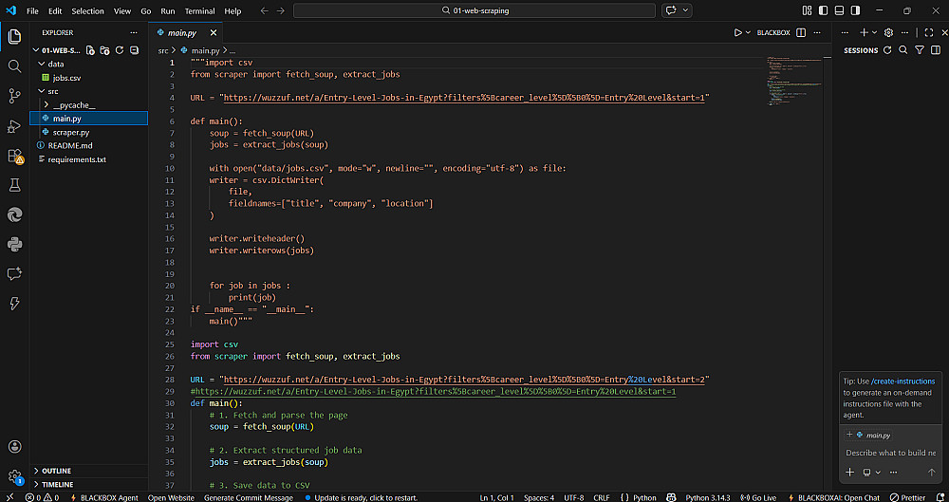Open the Testing flask icon

14,185
